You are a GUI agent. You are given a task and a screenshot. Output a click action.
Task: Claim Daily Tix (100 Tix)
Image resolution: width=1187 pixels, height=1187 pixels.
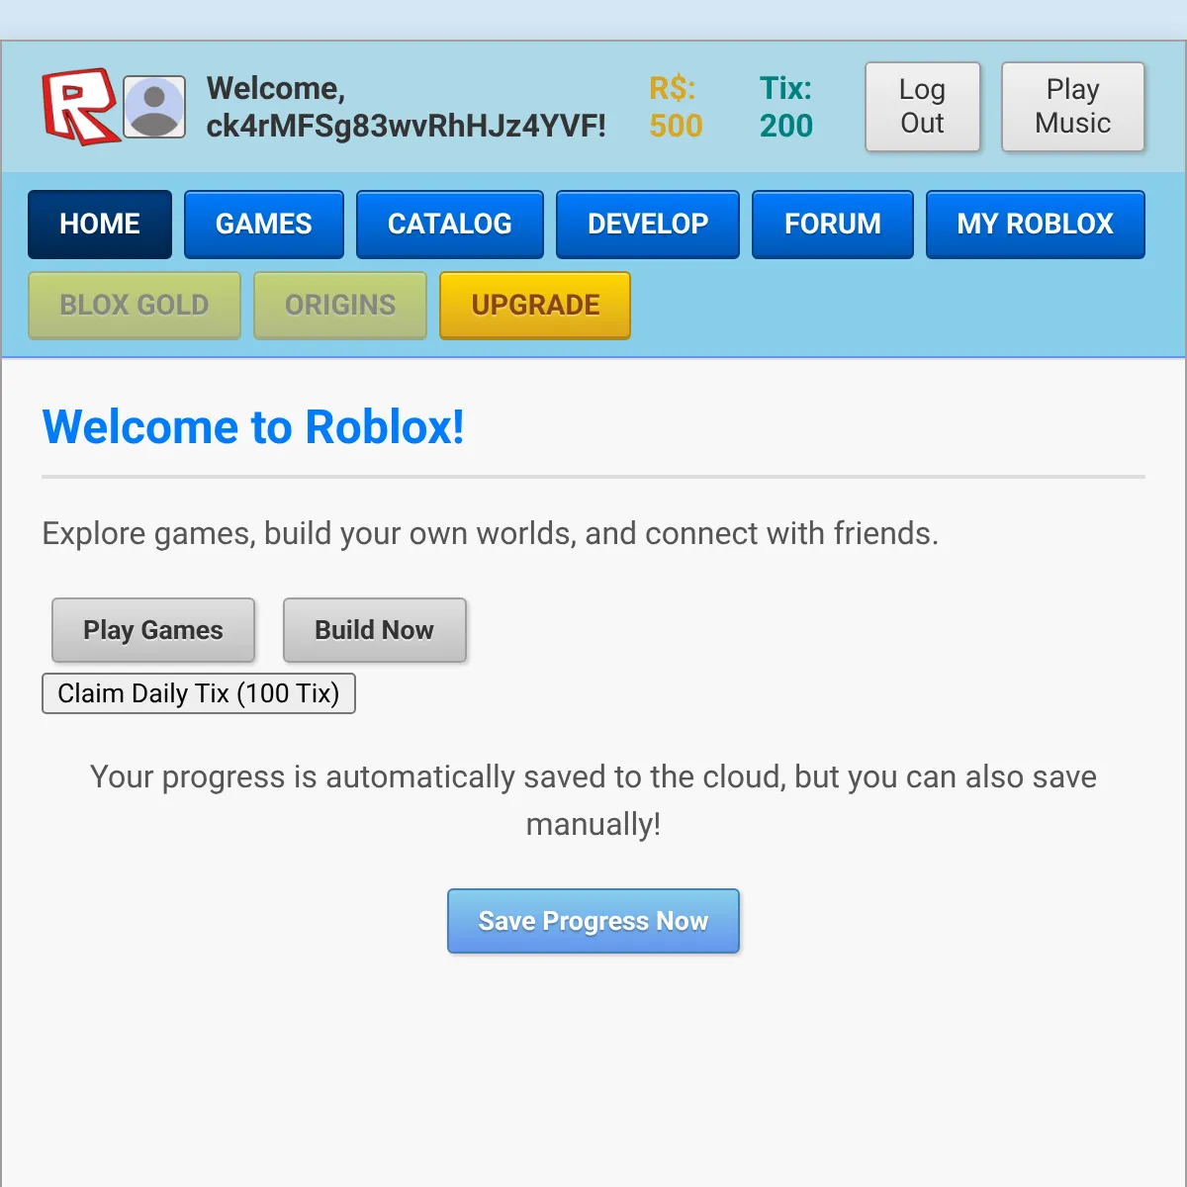tap(199, 693)
